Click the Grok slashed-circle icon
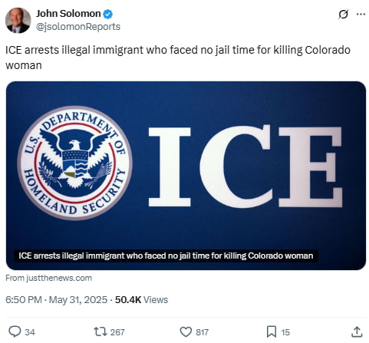Viewport: 369px width, 343px height. point(343,15)
